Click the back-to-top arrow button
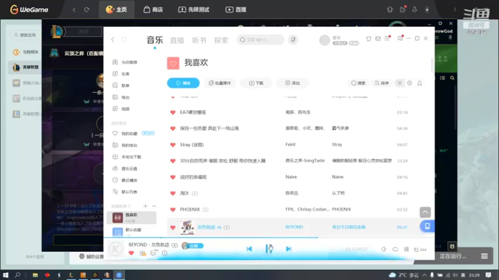This screenshot has width=499, height=280. 425,212
